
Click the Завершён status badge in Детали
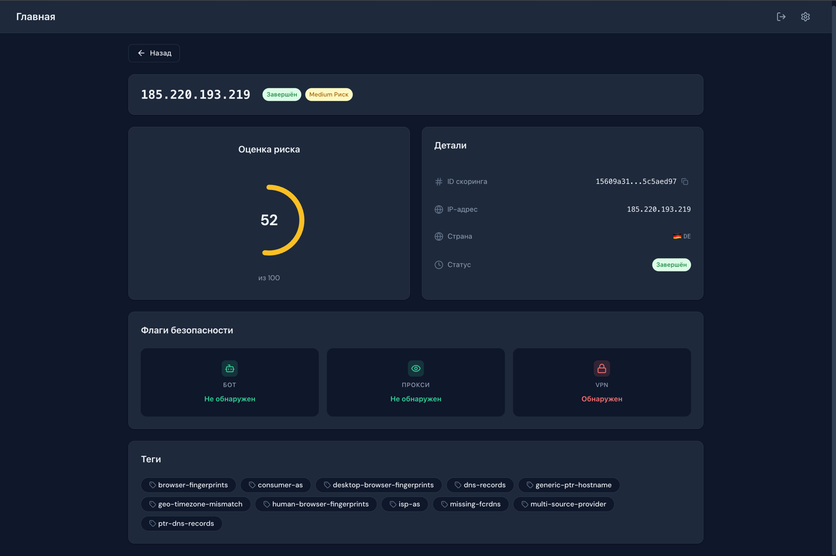click(x=671, y=265)
